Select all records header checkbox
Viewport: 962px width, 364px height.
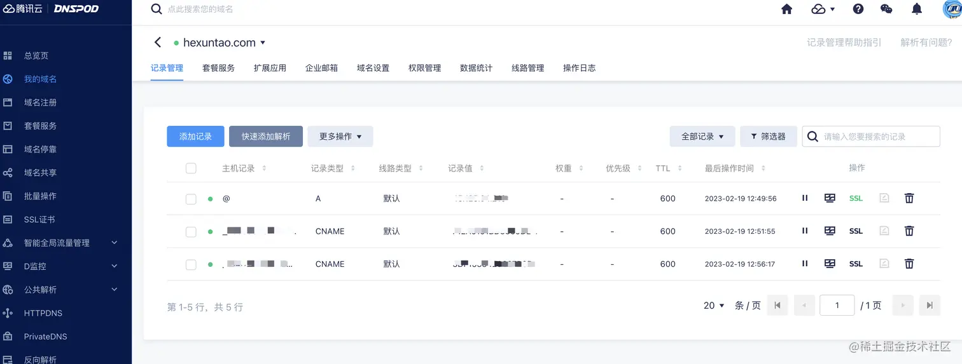(191, 168)
